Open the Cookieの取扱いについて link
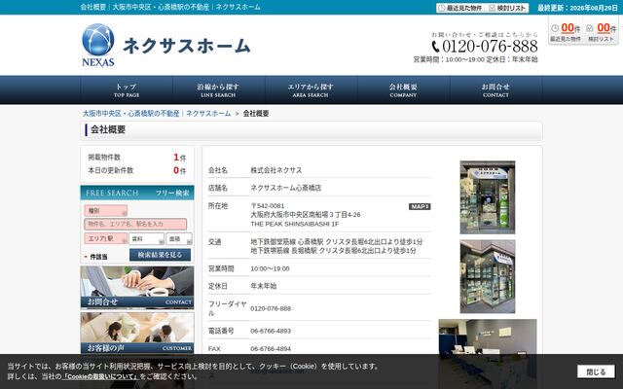The height and width of the screenshot is (389, 623). coord(100,376)
